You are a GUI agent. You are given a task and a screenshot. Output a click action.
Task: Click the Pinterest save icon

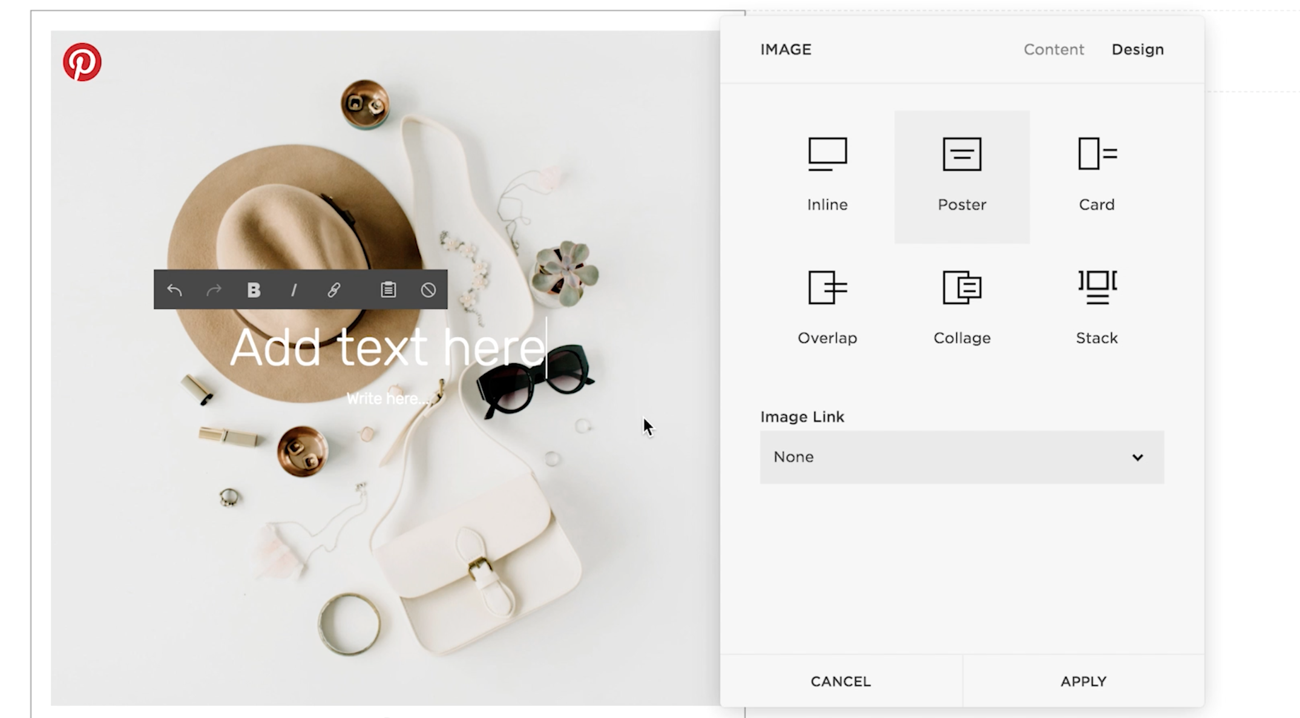(x=82, y=62)
